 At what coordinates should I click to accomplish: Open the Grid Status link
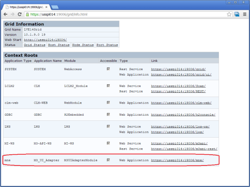pyautogui.click(x=34, y=45)
